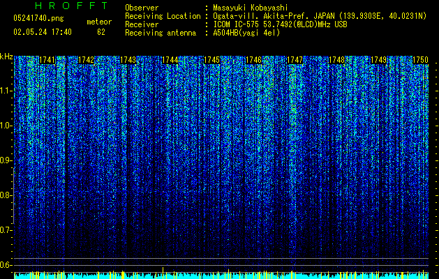Click the 1741 time marker
The height and width of the screenshot is (279, 439).
[x=47, y=60]
